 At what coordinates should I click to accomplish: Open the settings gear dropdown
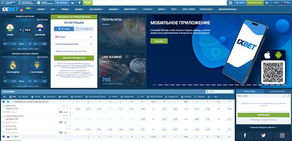click(x=267, y=3)
